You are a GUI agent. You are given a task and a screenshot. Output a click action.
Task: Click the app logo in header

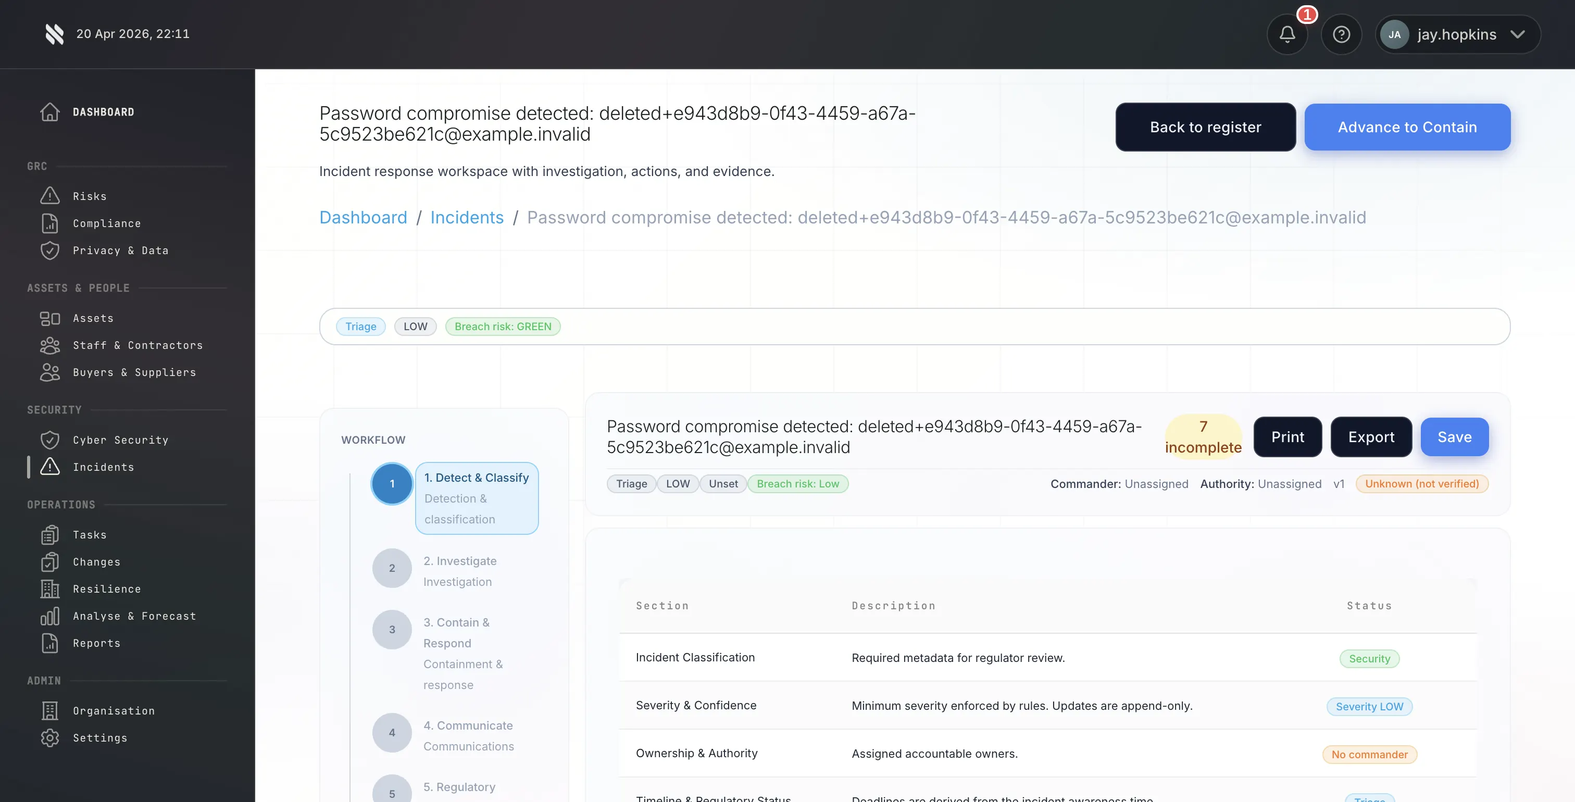click(x=54, y=34)
